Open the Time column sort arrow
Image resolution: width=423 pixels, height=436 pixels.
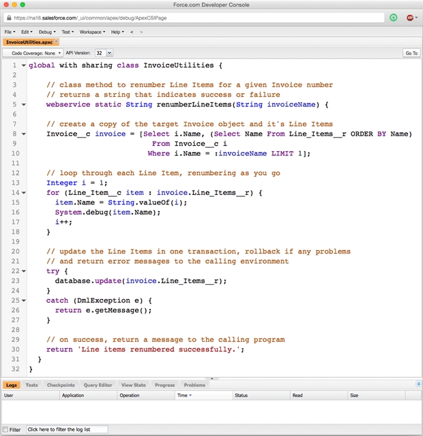tap(190, 395)
